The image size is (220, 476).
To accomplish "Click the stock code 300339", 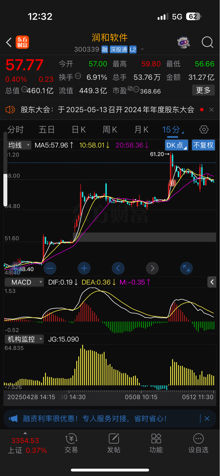I will [86, 49].
